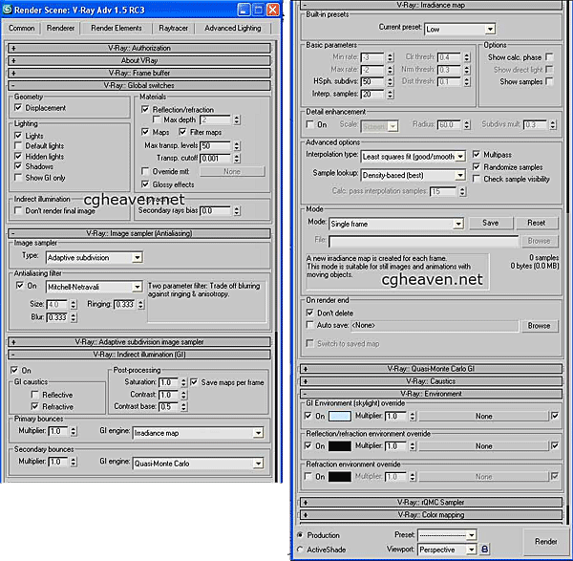The width and height of the screenshot is (573, 561).
Task: Toggle Check sample visibility
Action: 477,179
